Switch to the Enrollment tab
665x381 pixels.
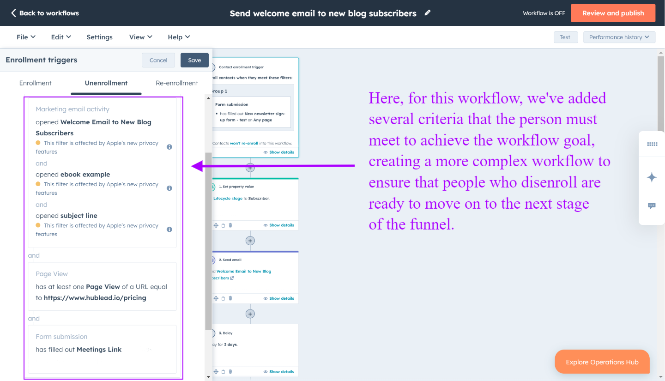[x=36, y=83]
